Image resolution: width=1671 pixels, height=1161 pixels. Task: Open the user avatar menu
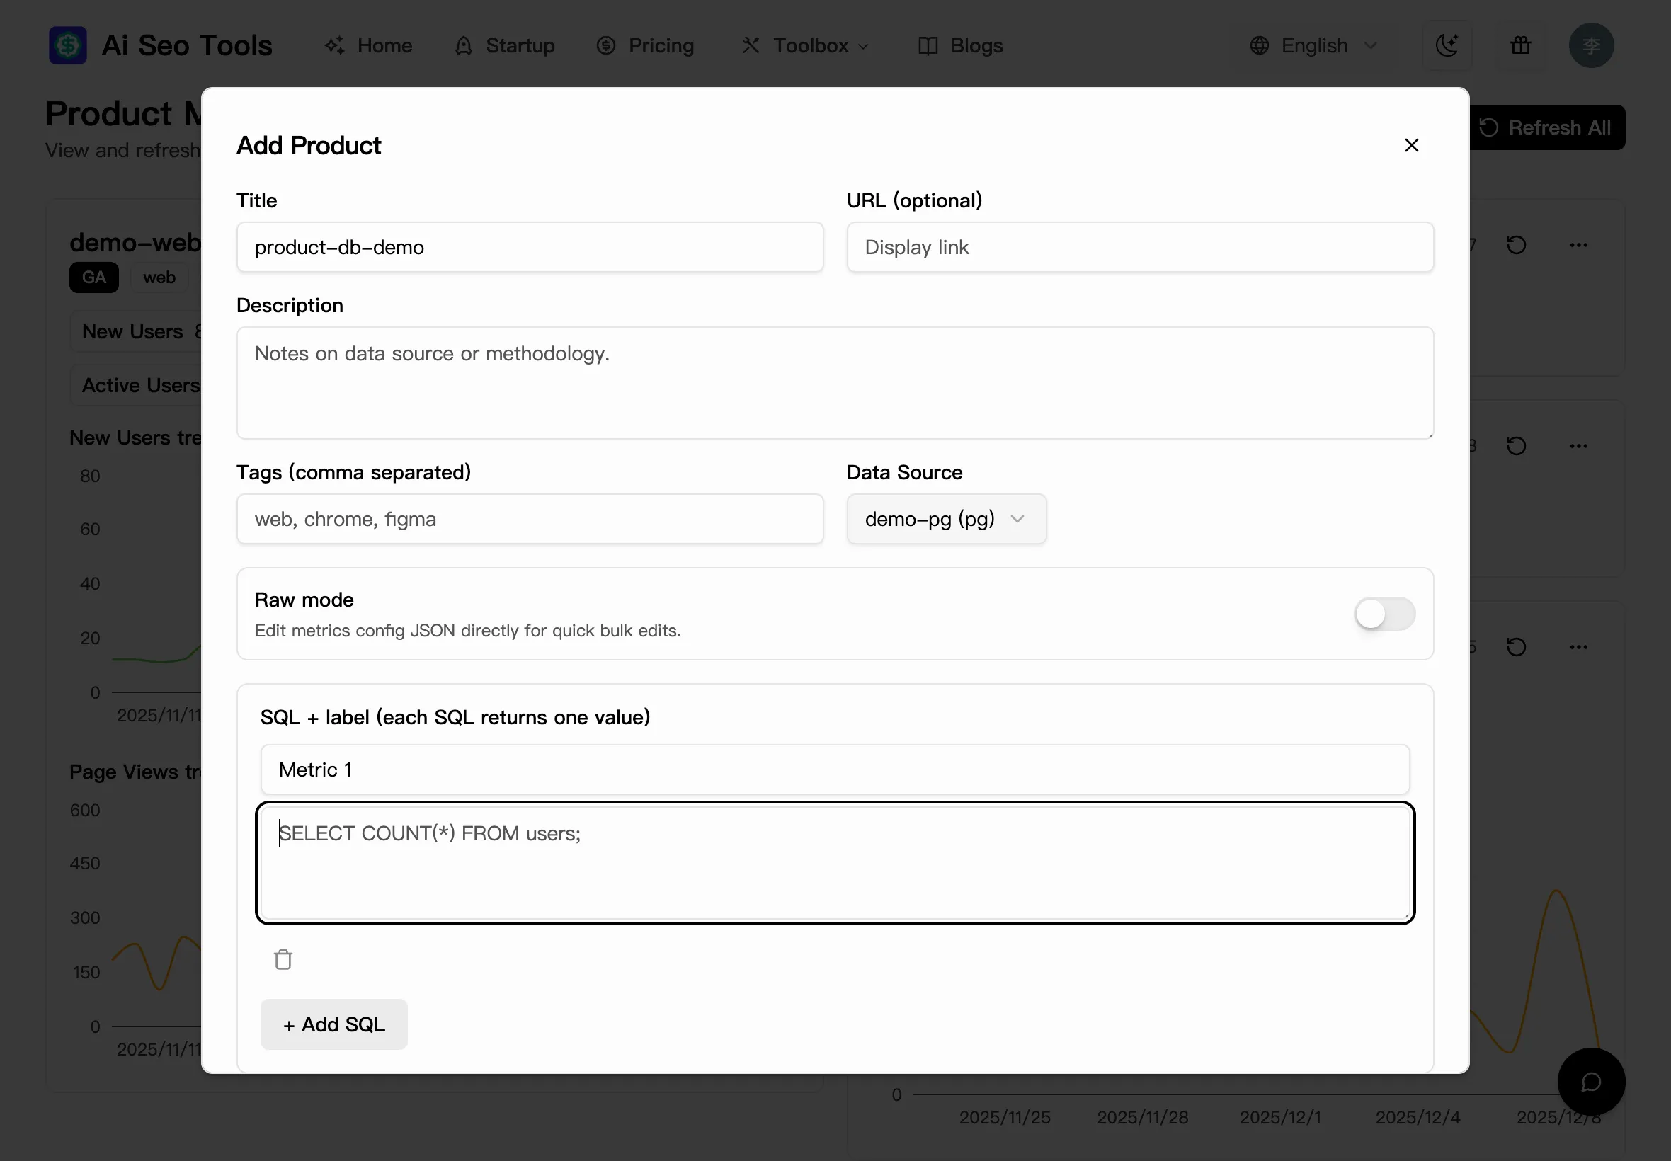tap(1591, 45)
